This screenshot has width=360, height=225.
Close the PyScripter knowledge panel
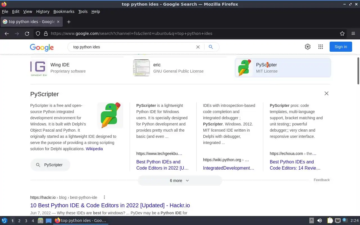click(x=327, y=93)
